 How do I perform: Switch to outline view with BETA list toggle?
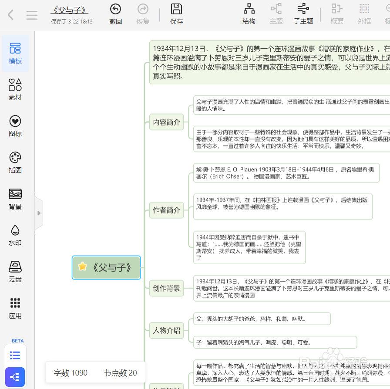(x=15, y=356)
